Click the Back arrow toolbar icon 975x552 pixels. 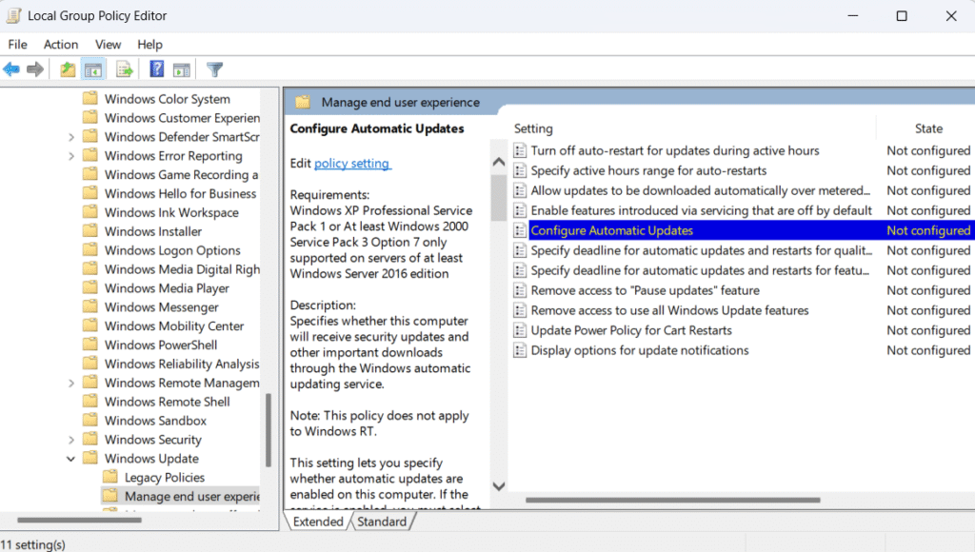tap(11, 69)
